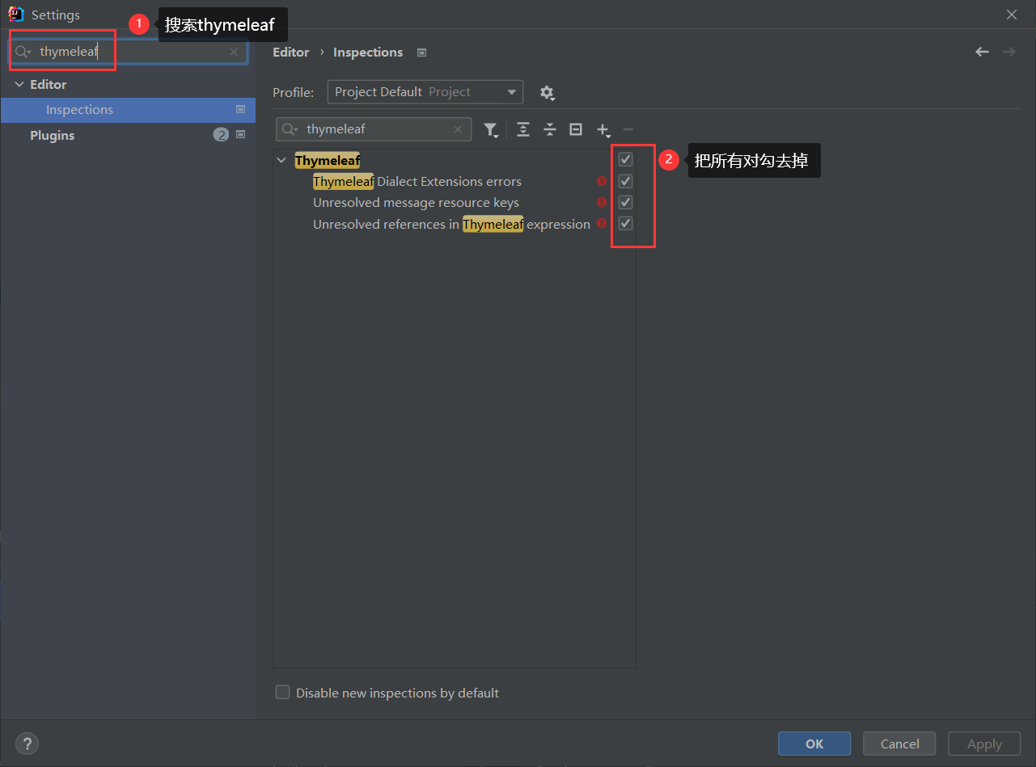Click severity icon for Unresolved references row

tap(602, 223)
